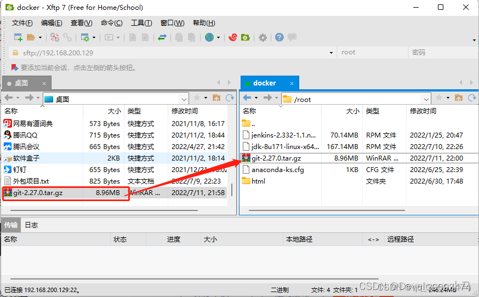This screenshot has width=479, height=297.
Task: Select local file 外包项目.txt
Action: (x=115, y=181)
